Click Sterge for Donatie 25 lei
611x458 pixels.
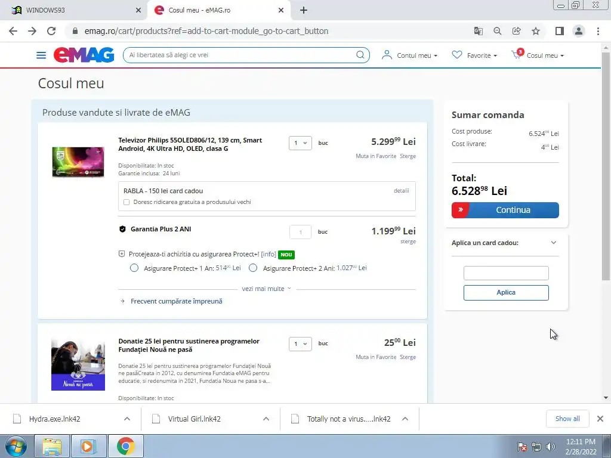(x=408, y=357)
